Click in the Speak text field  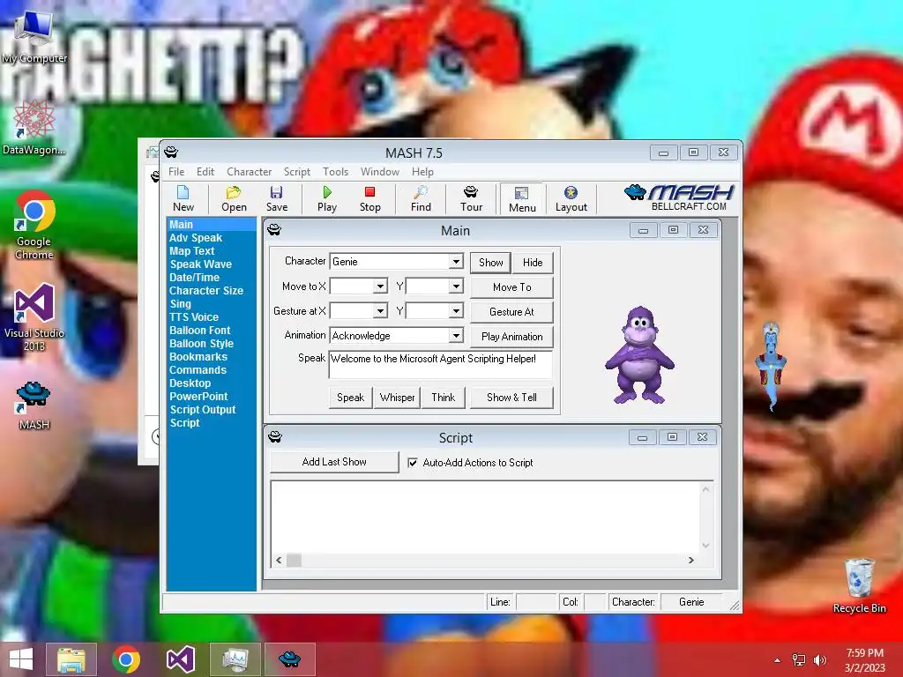pyautogui.click(x=441, y=364)
